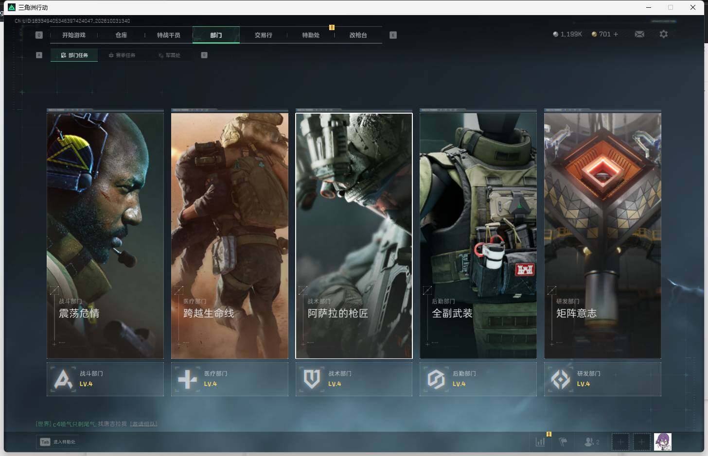Select the 研发部门 LV.4 diamond icon
The image size is (708, 456).
pos(561,379)
